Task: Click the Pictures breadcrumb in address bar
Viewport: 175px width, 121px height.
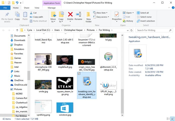Action: pos(91,30)
